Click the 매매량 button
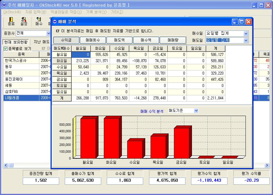Viewport: 273px width, 195px height. tap(173, 40)
